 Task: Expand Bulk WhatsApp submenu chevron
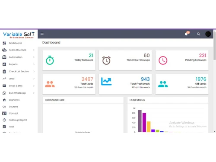[x=34, y=93]
